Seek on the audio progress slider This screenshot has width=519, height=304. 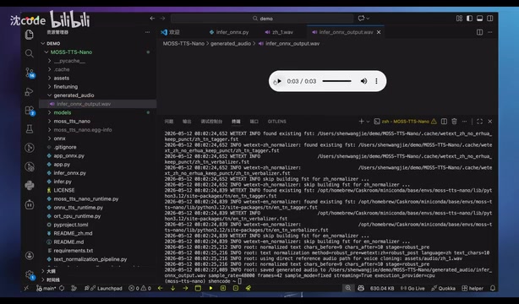pyautogui.click(x=336, y=81)
